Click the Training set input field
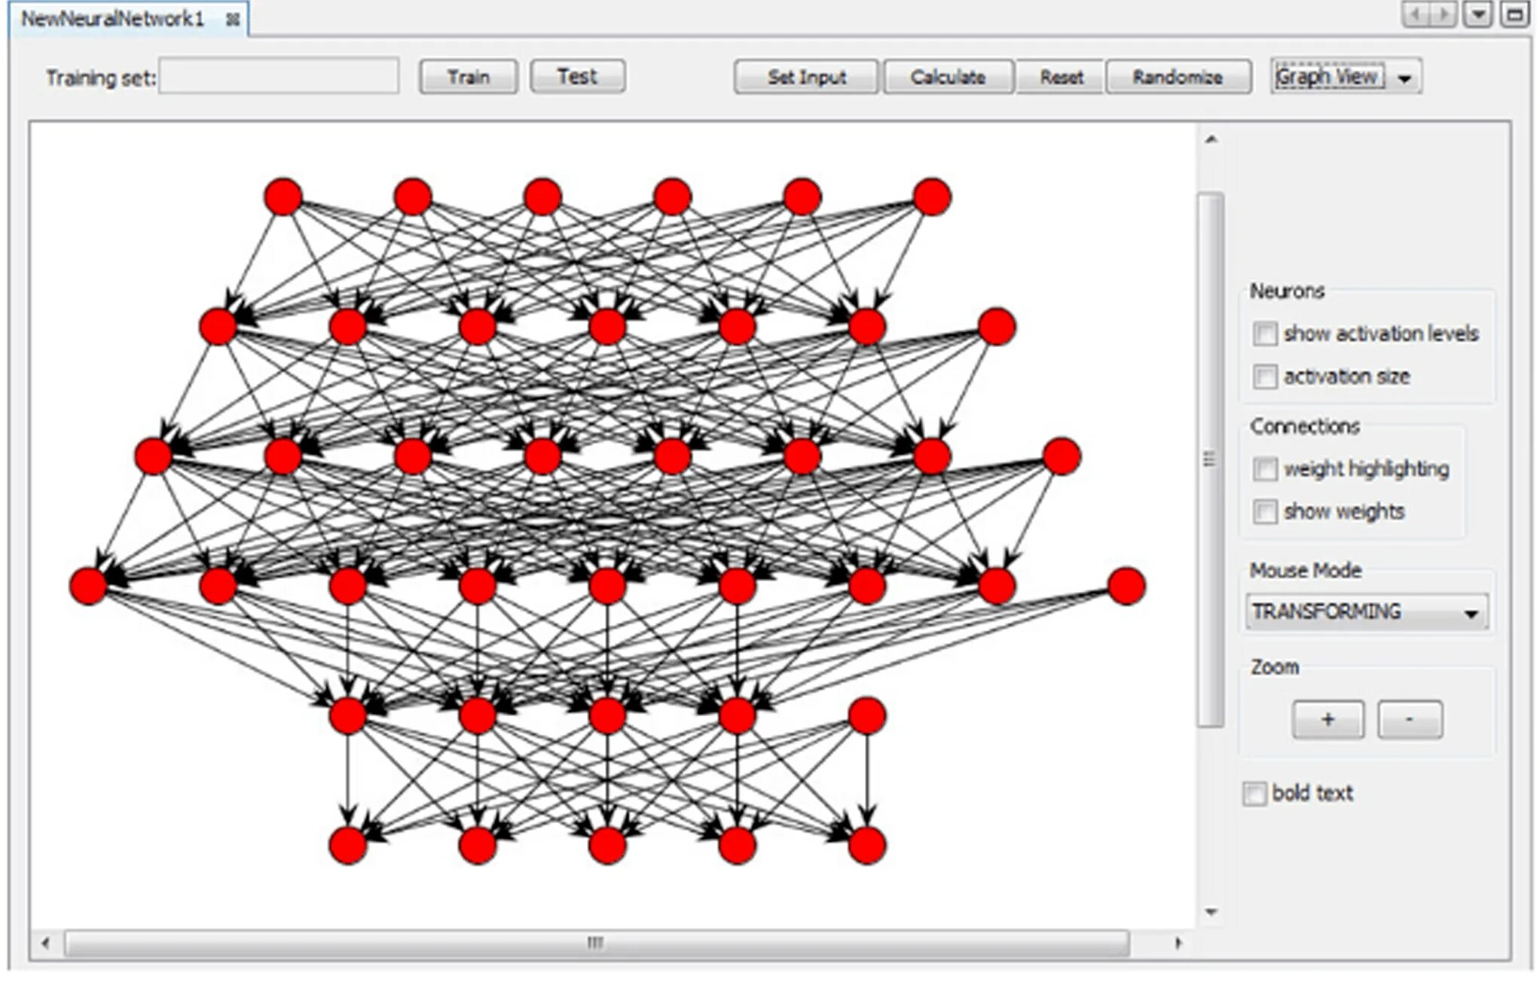 coord(279,77)
